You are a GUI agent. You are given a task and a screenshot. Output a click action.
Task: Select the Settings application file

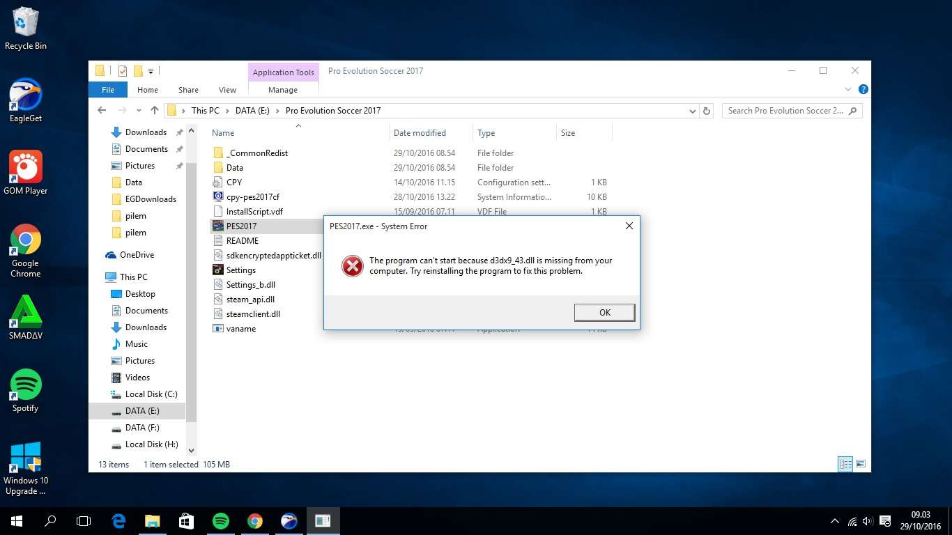pyautogui.click(x=241, y=270)
